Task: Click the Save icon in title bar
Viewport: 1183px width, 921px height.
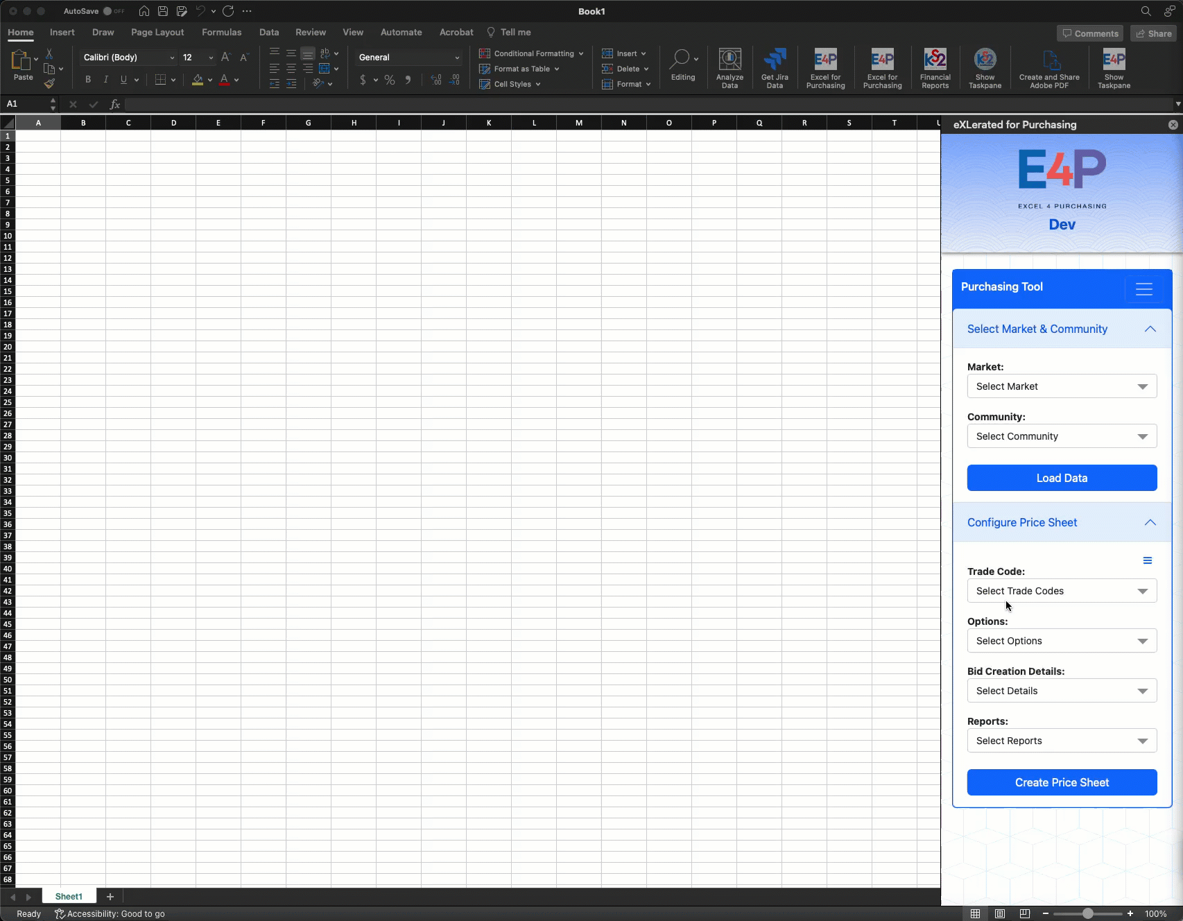Action: point(162,11)
